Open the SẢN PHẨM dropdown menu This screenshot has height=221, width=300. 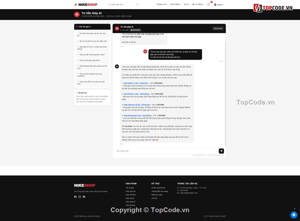[x=175, y=4]
